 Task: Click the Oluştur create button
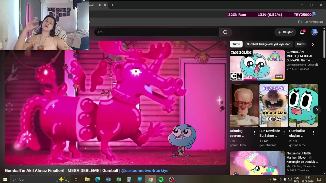click(x=285, y=32)
